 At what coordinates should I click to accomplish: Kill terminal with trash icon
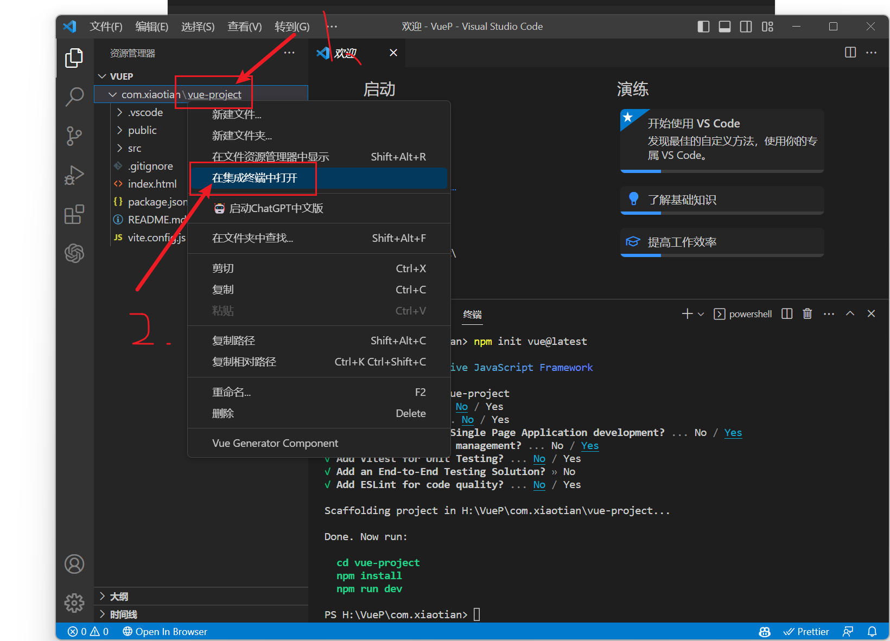pyautogui.click(x=808, y=313)
